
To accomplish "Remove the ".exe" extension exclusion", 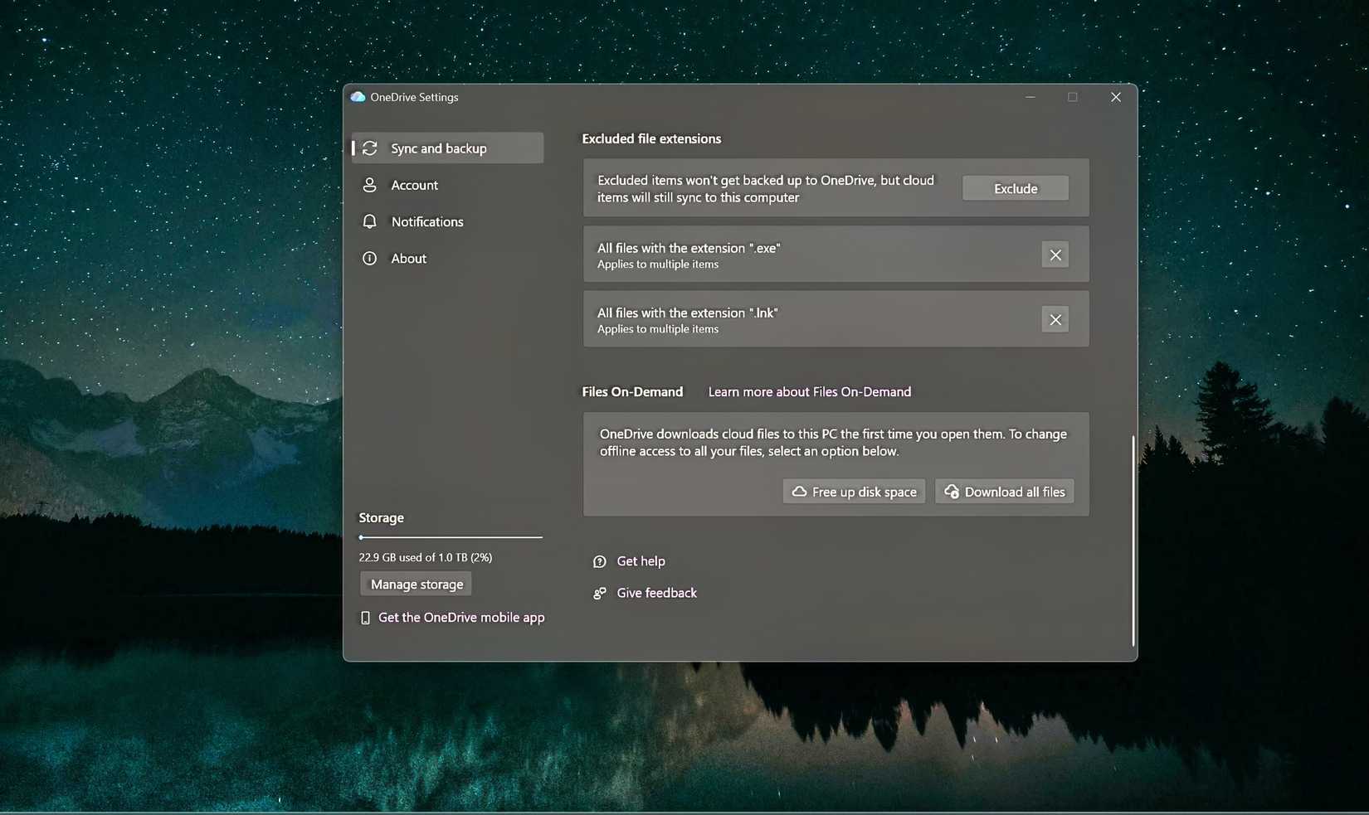I will 1055,255.
